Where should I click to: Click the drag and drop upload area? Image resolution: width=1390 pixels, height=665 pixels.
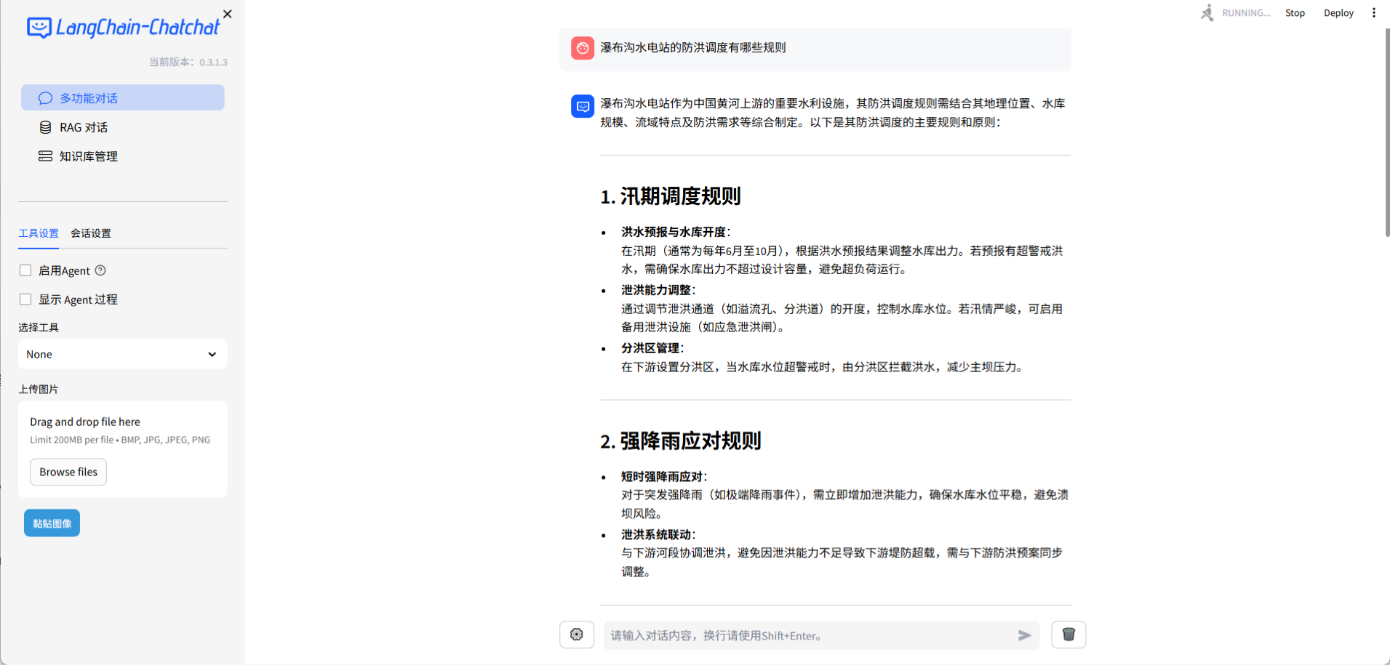tap(122, 449)
